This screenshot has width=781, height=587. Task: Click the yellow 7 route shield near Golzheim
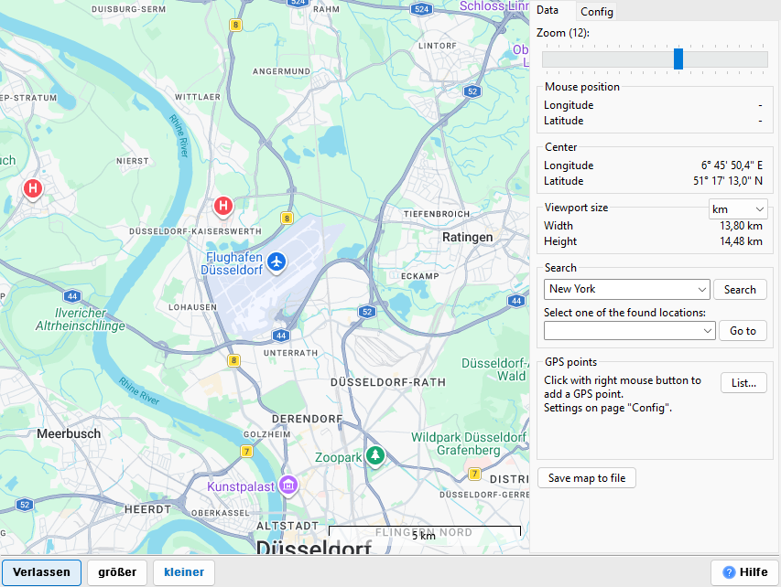click(x=245, y=451)
